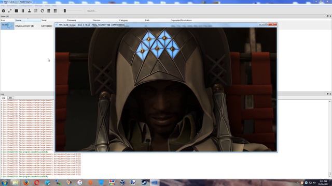Image resolution: width=332 pixels, height=186 pixels.
Task: Click the last green 'New program compiled successfully' log line
Action: coord(24,177)
